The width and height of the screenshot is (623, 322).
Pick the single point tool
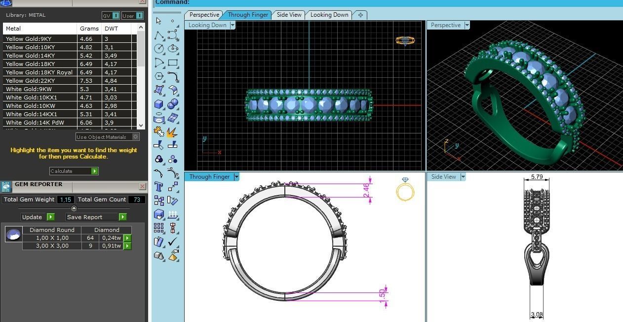[172, 21]
